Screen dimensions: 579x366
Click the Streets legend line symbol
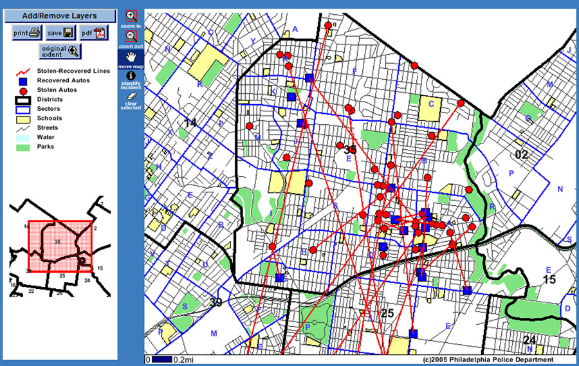23,129
